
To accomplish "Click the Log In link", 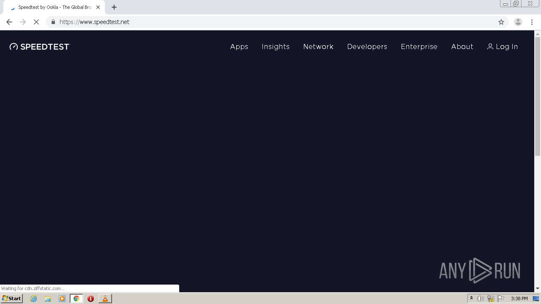I will tap(503, 46).
